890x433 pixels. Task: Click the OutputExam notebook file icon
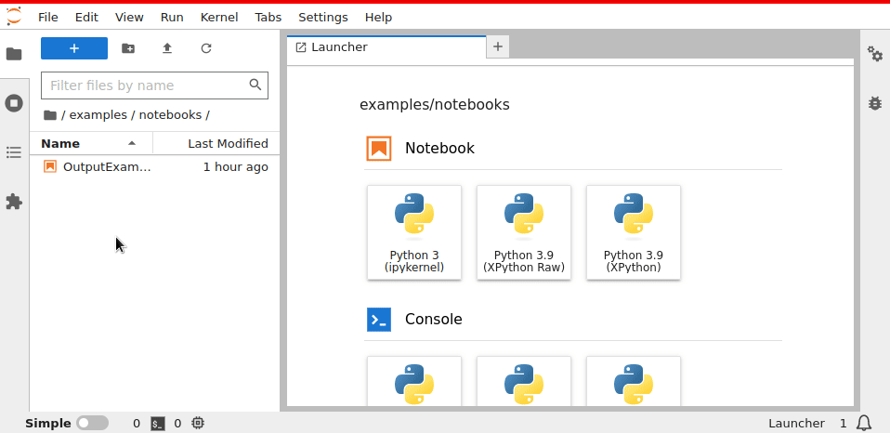(50, 167)
